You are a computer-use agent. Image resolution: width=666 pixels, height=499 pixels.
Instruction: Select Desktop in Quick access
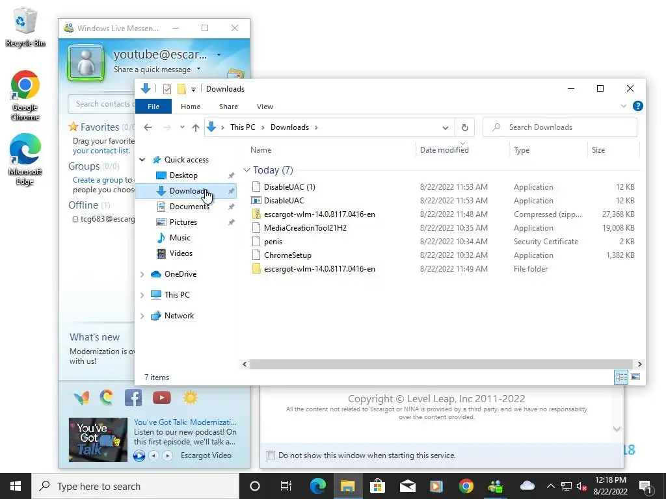point(183,175)
